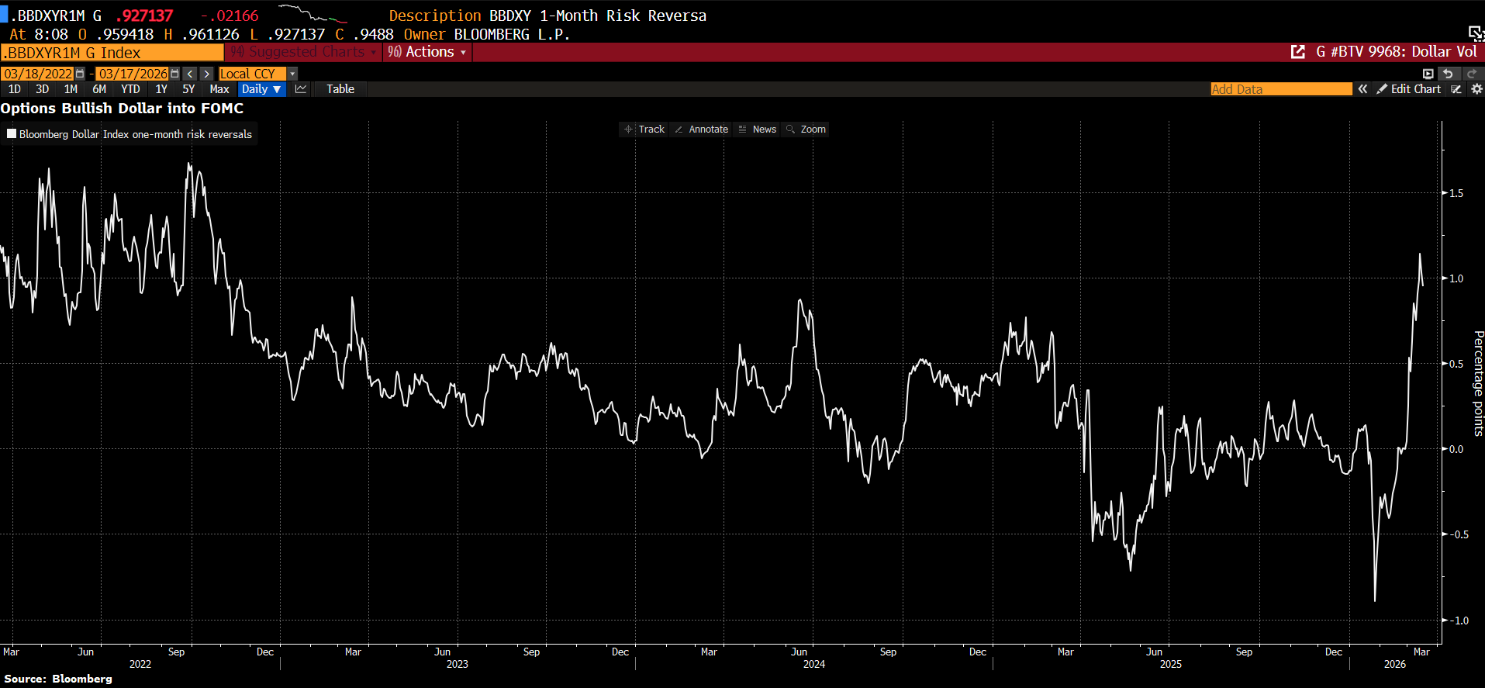Image resolution: width=1485 pixels, height=688 pixels.
Task: Click the line chart type icon
Action: coord(301,89)
